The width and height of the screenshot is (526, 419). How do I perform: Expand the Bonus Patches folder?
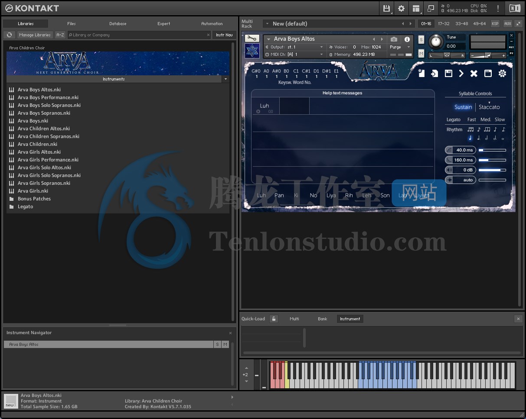click(34, 199)
